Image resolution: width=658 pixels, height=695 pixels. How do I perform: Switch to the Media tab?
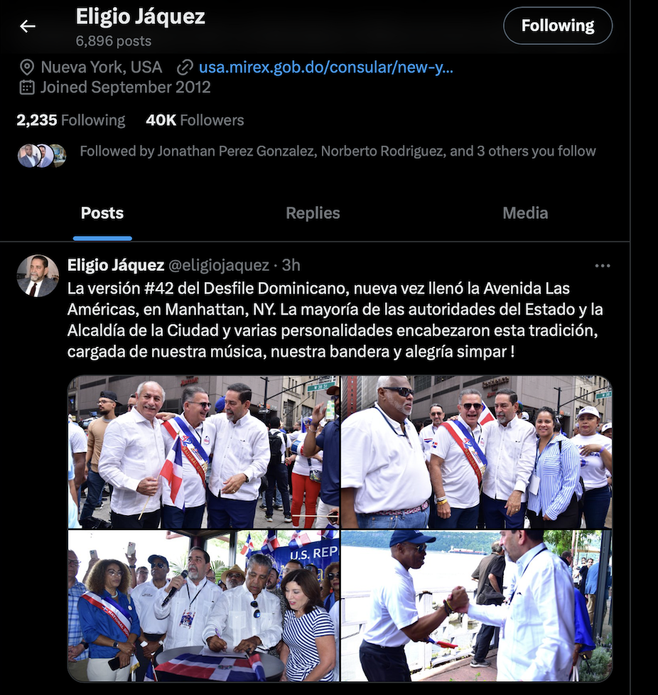click(x=525, y=213)
